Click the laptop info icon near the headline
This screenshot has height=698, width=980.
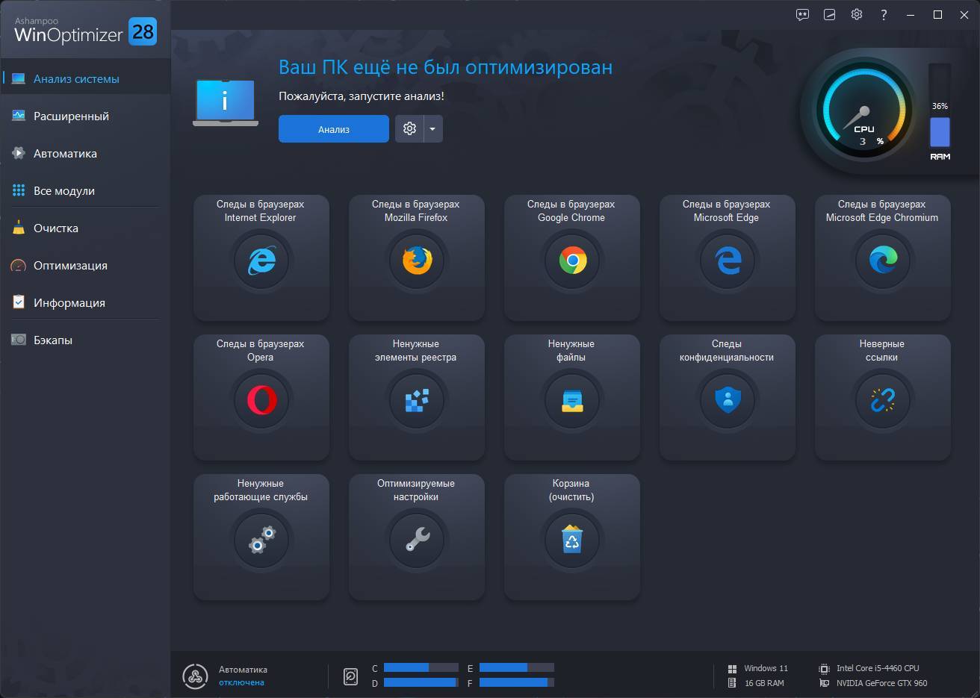tap(226, 102)
